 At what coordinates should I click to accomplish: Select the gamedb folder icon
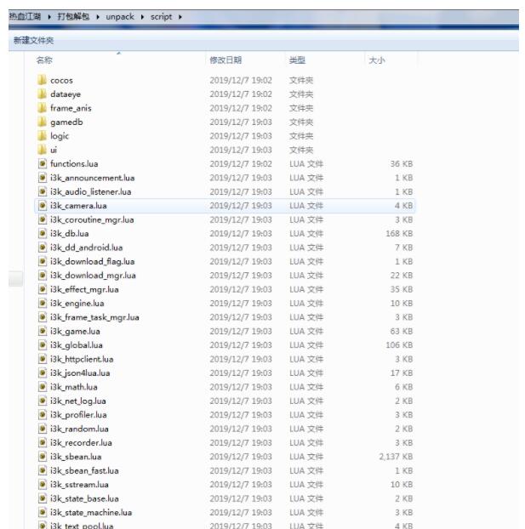pos(42,122)
